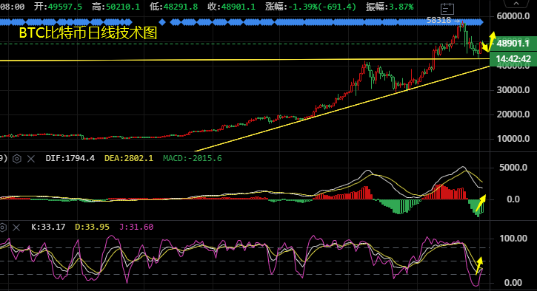Select the 5000.0 MACD axis label
537x291 pixels.
513,168
